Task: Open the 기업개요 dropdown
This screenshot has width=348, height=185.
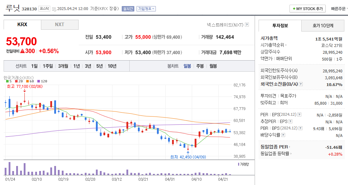Action: (146, 9)
